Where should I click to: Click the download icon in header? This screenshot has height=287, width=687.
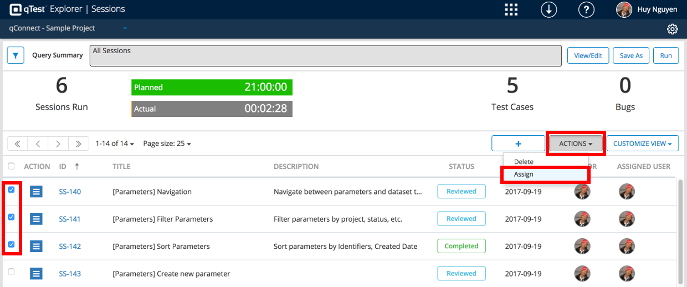[x=548, y=9]
